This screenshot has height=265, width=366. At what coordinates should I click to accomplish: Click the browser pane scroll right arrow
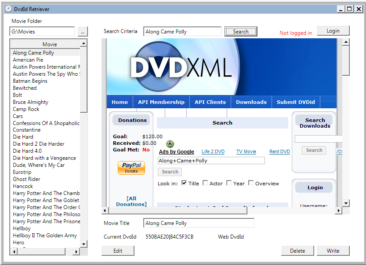pos(338,210)
